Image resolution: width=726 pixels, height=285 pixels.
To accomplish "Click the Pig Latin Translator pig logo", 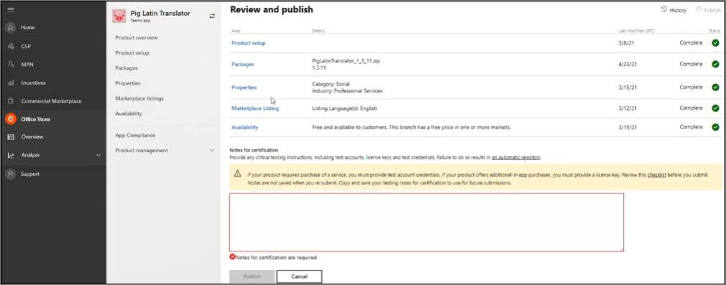I will (119, 17).
